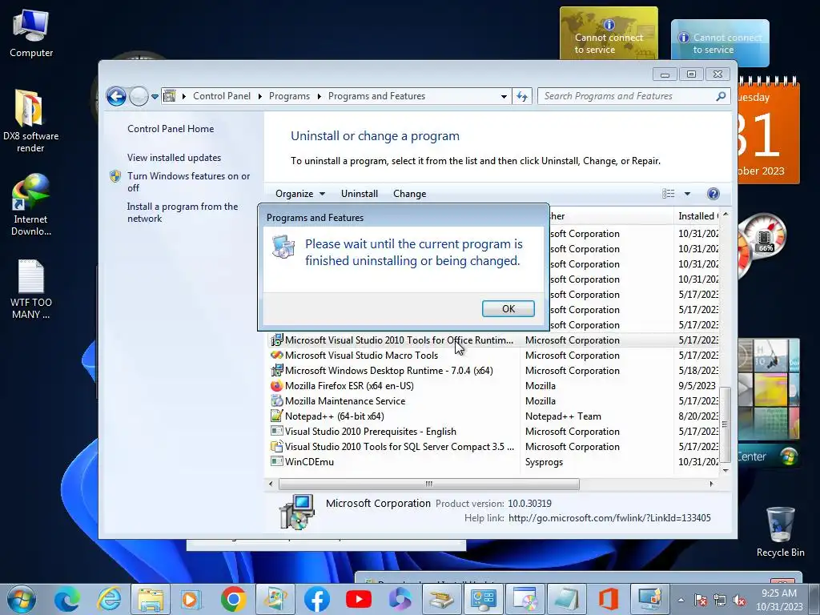Expand the More view options arrow
The height and width of the screenshot is (615, 820).
pos(687,194)
